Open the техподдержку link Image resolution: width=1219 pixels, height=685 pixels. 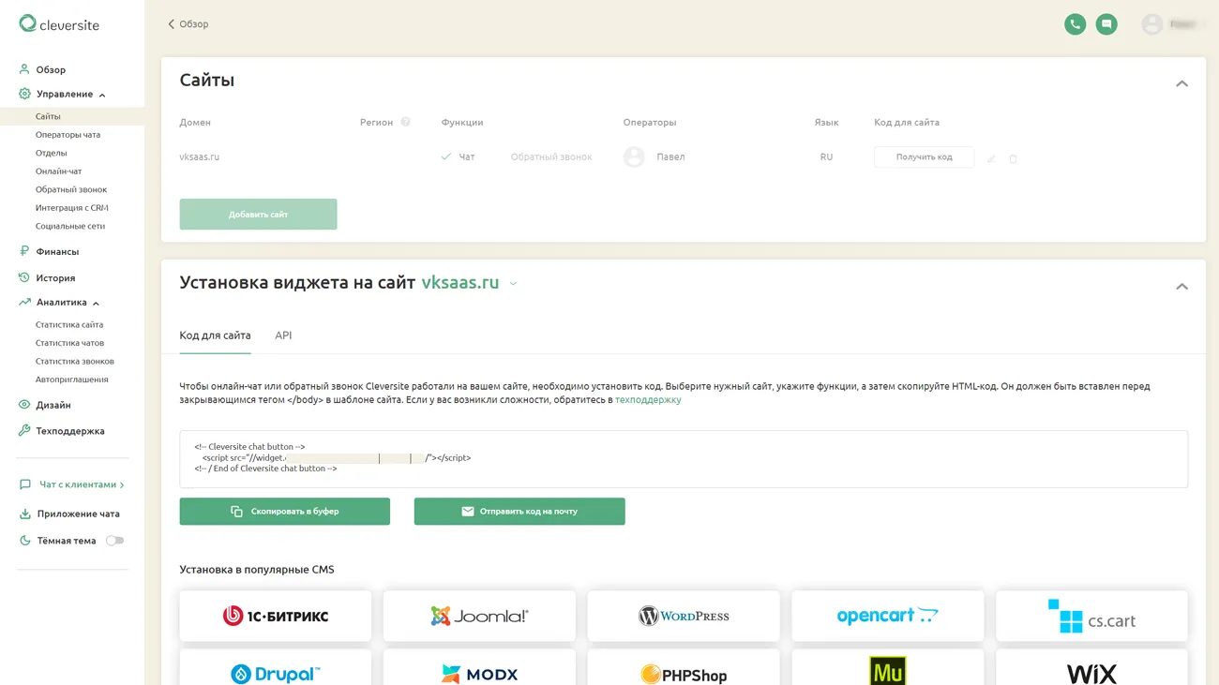pyautogui.click(x=648, y=400)
